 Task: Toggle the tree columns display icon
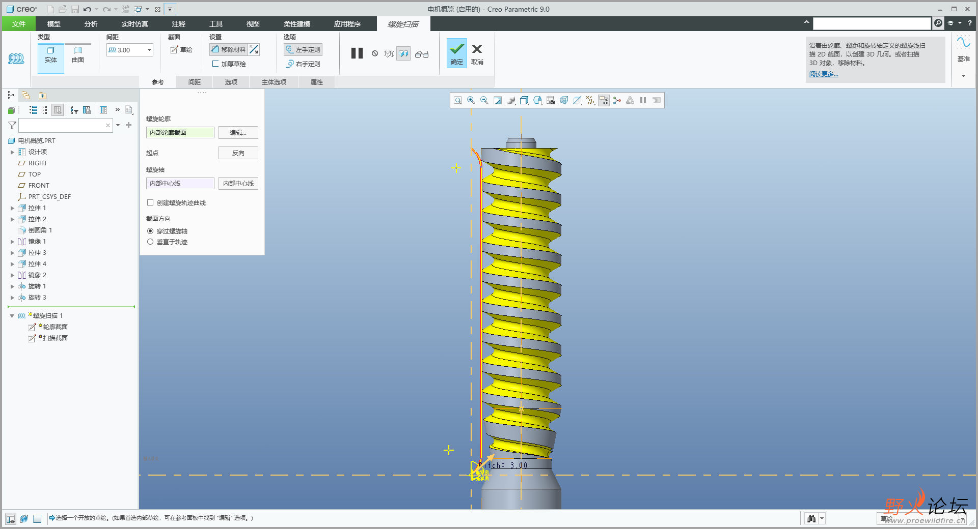(58, 110)
